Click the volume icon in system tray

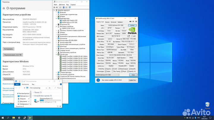190,118
